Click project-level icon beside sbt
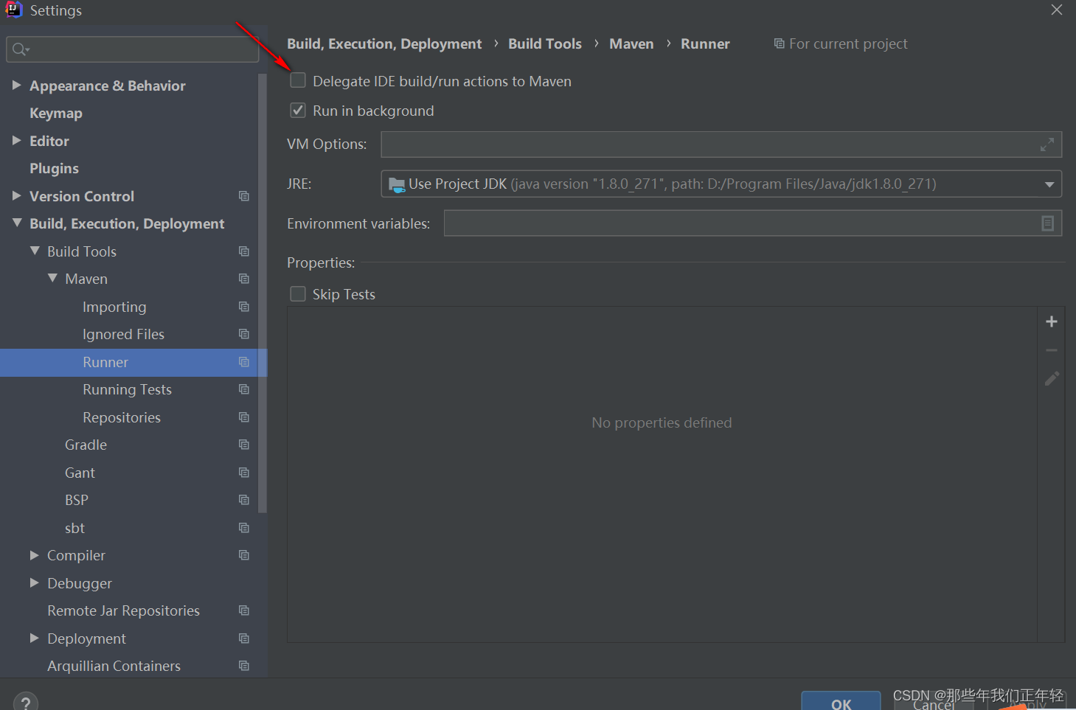Image resolution: width=1076 pixels, height=710 pixels. [244, 528]
